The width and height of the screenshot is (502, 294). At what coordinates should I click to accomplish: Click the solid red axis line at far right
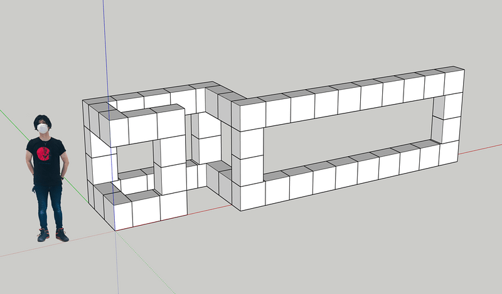[x=480, y=149]
